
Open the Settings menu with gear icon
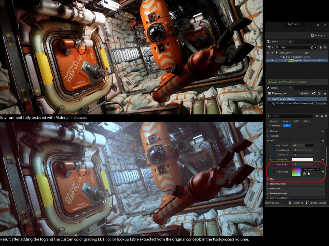pos(318,35)
